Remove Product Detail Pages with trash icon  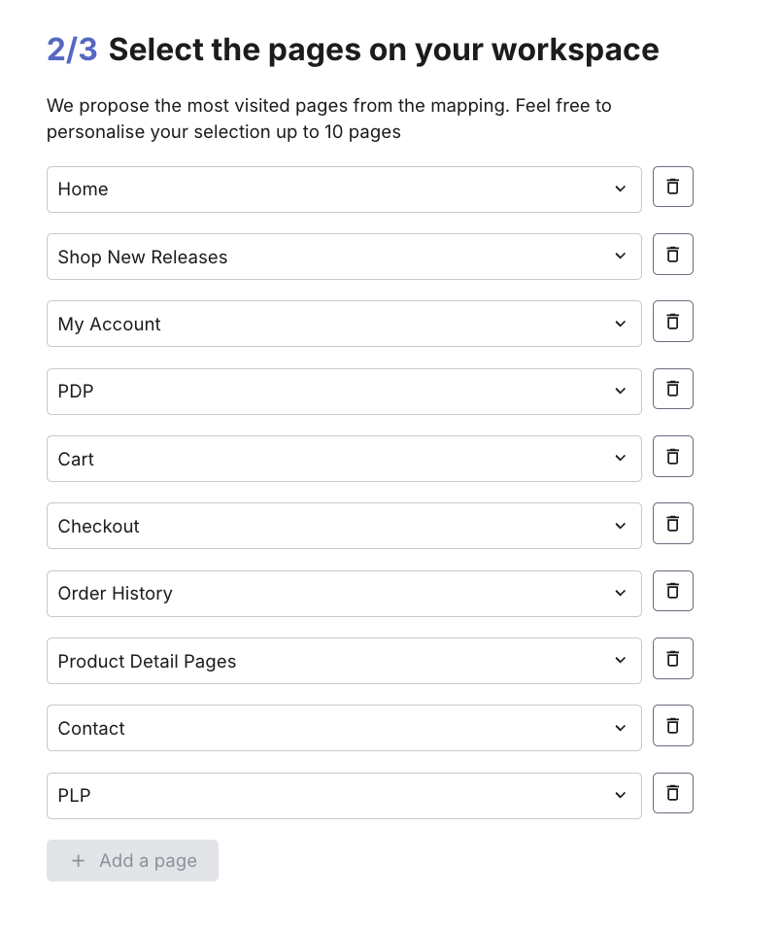point(672,658)
